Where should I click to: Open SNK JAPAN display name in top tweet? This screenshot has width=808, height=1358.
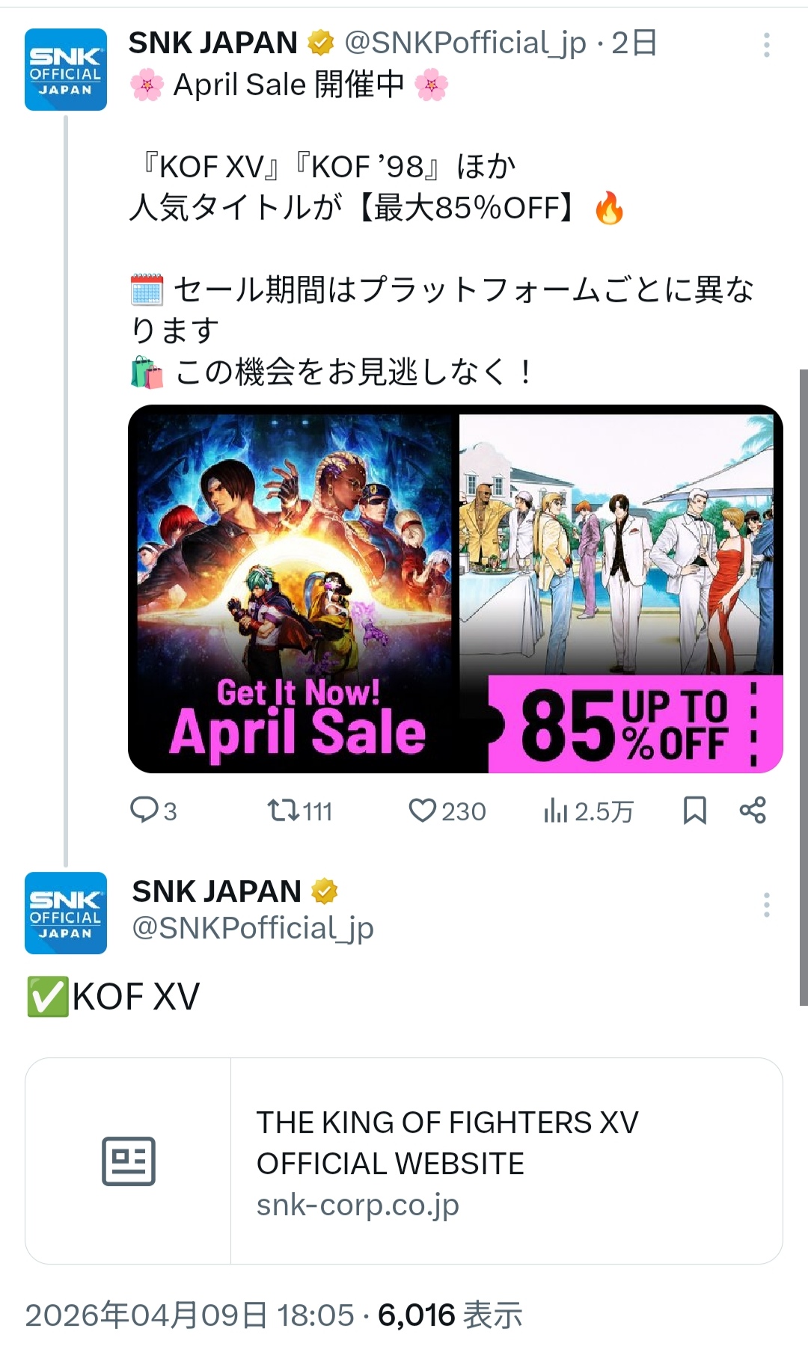click(x=213, y=43)
